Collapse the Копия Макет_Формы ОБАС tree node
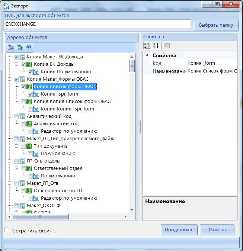 9,79
